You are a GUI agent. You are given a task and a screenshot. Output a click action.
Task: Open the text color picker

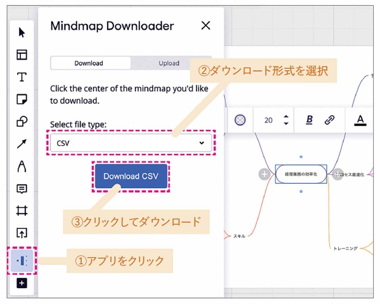360,119
